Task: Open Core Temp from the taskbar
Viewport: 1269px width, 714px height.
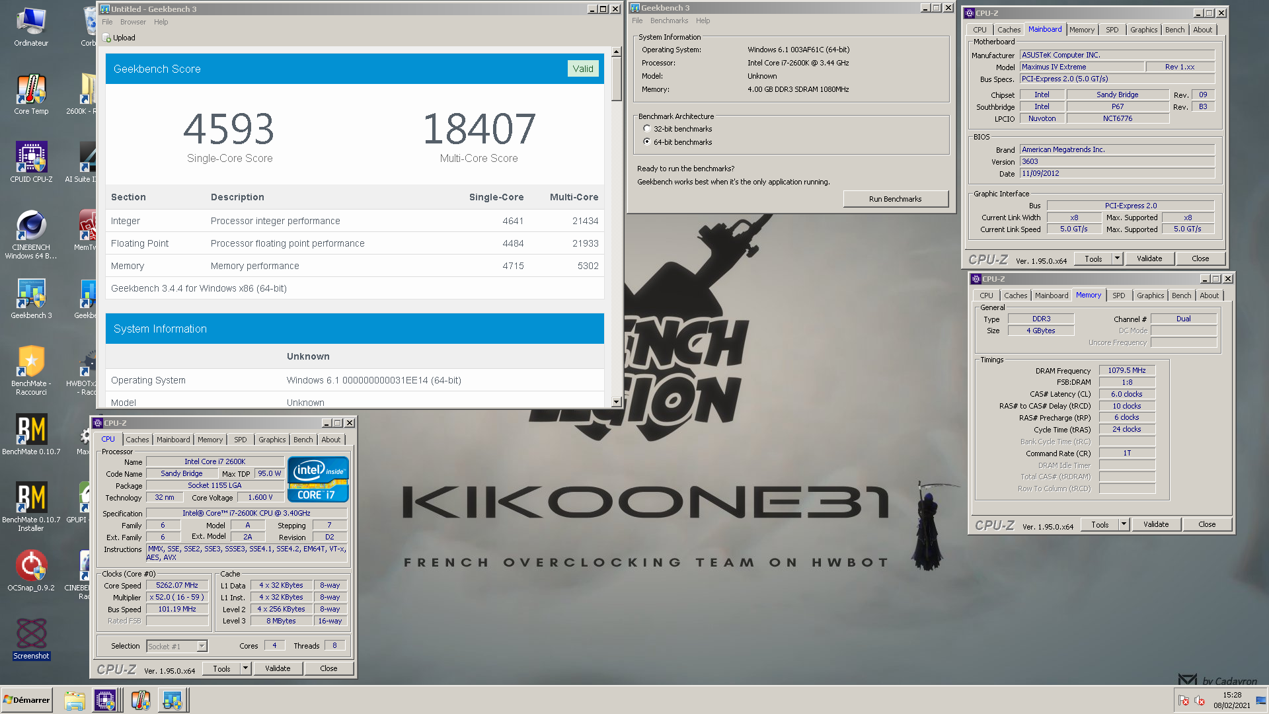Action: click(x=140, y=700)
